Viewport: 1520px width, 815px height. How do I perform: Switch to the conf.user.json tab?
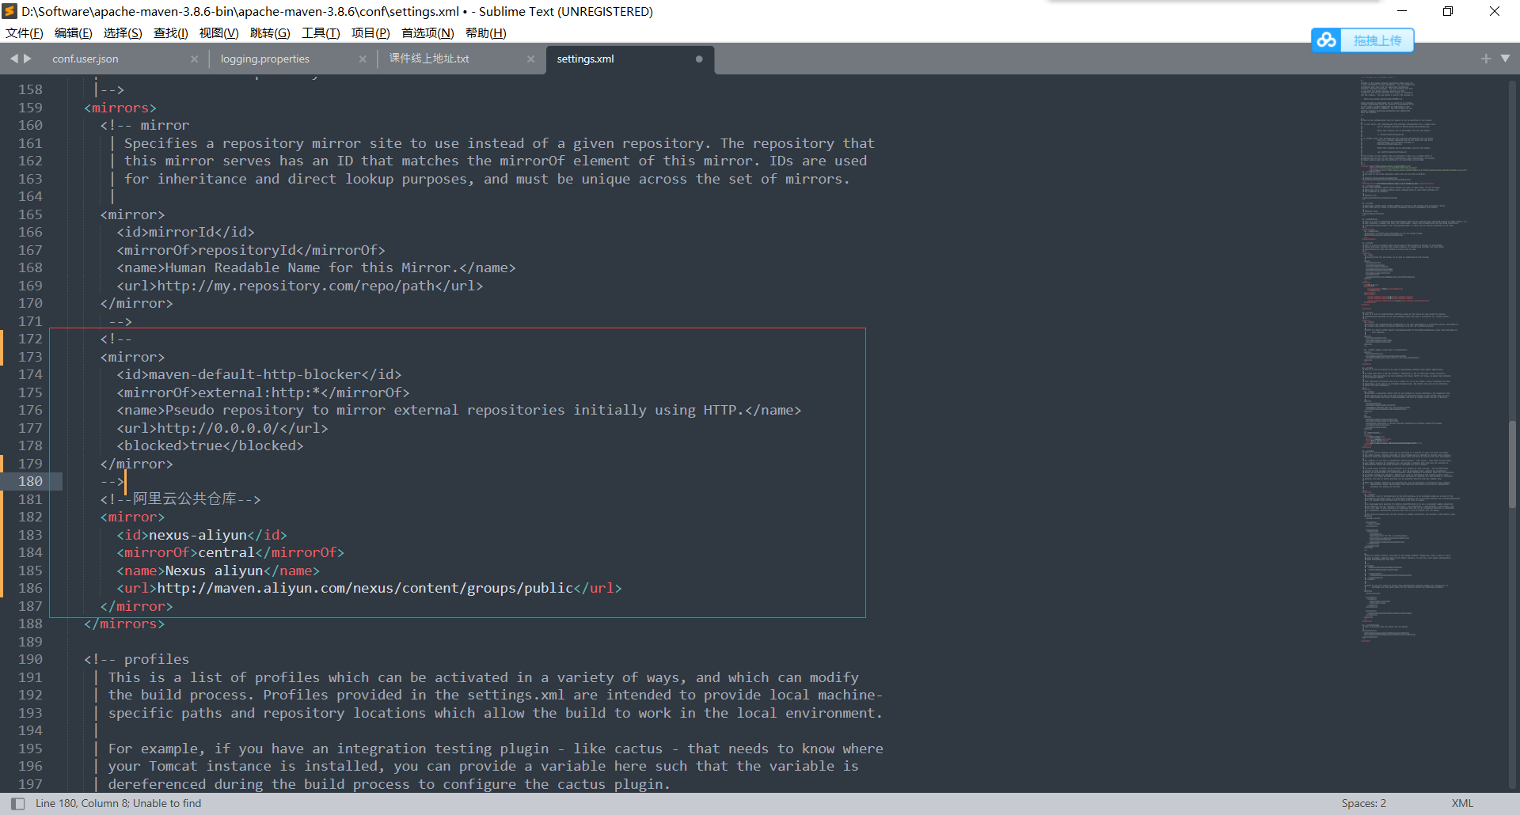point(85,59)
